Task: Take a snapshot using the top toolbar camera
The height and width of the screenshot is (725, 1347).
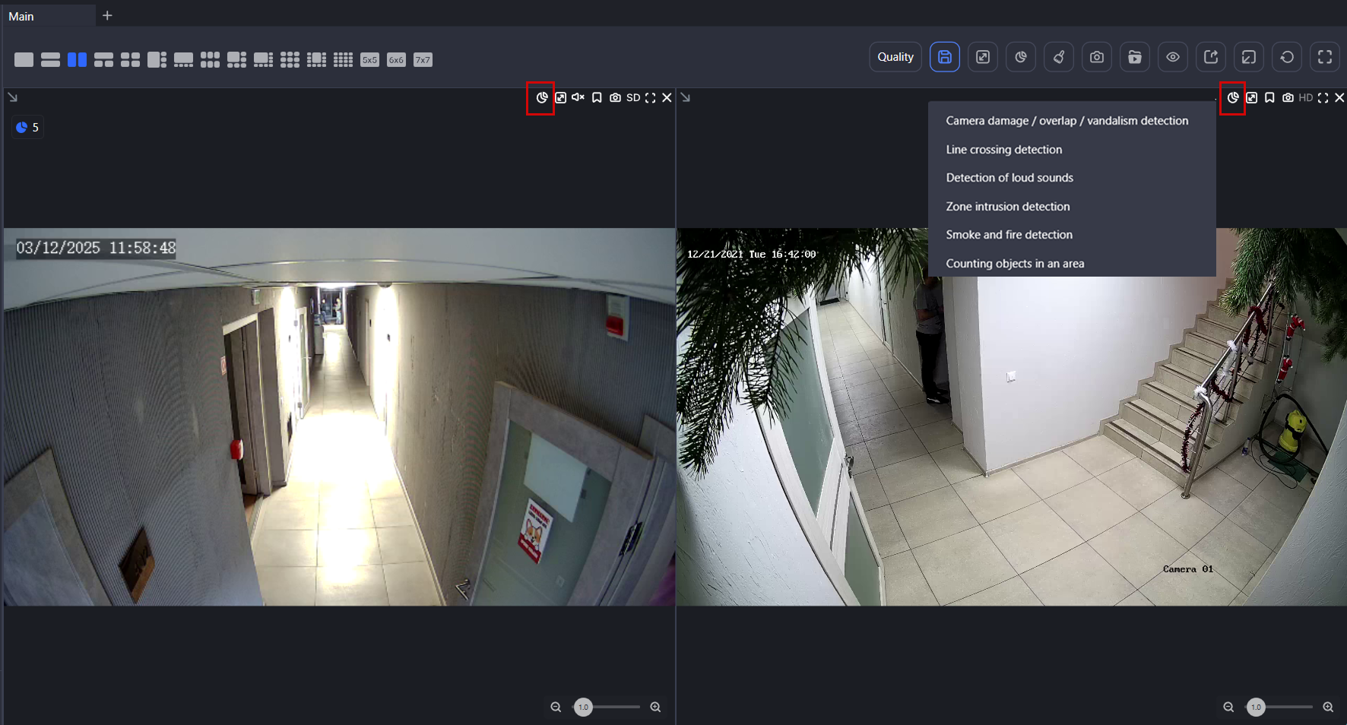Action: pyautogui.click(x=1096, y=57)
